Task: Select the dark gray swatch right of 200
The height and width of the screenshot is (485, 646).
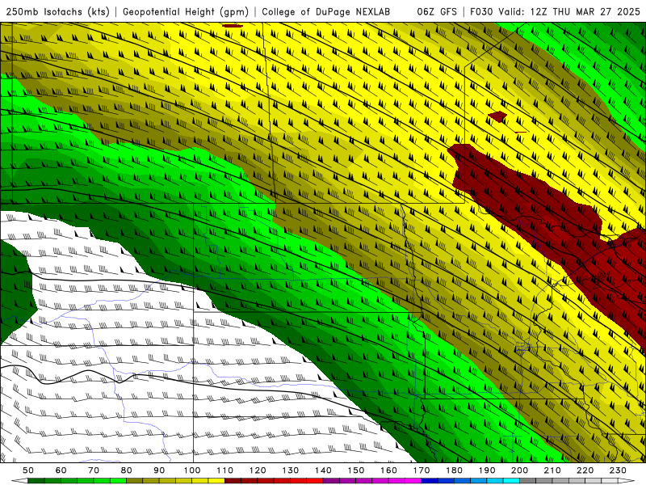Action: pos(527,481)
